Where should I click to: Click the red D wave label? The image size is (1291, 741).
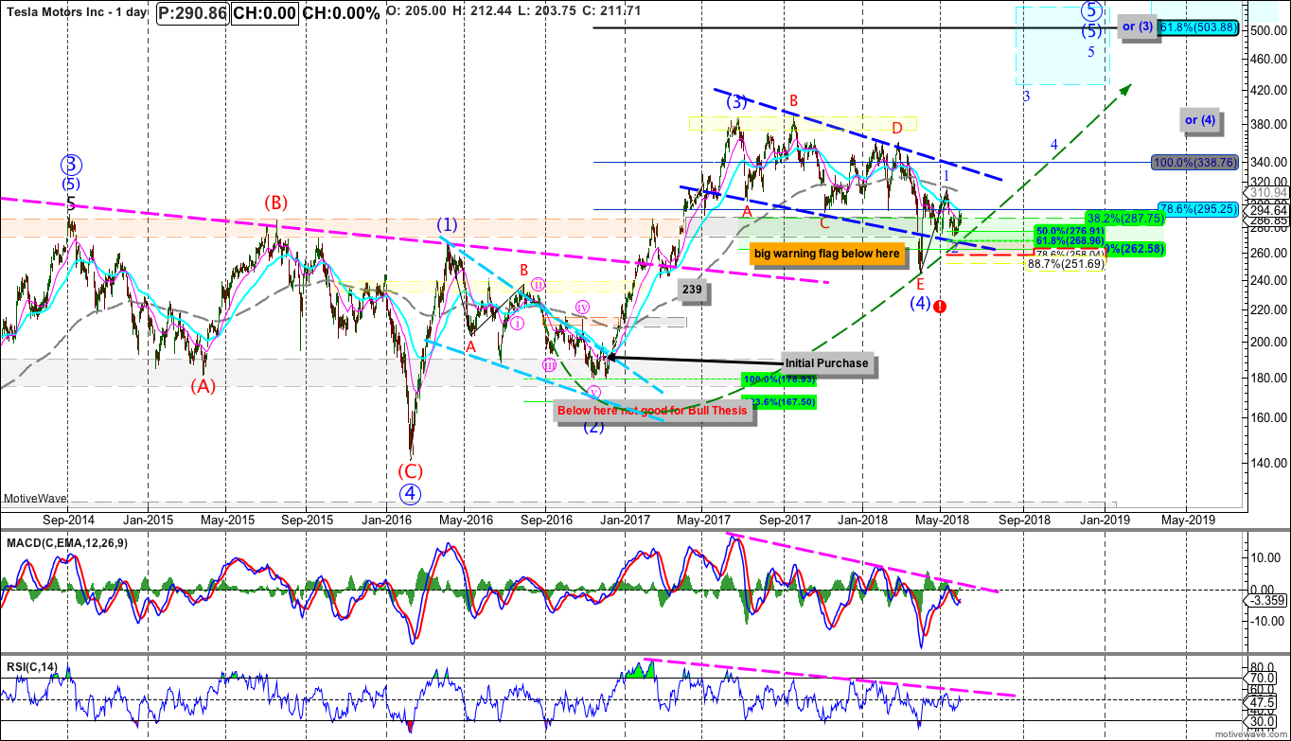895,127
